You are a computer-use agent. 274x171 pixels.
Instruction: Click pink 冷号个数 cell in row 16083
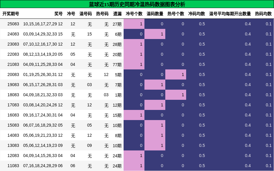point(134,115)
